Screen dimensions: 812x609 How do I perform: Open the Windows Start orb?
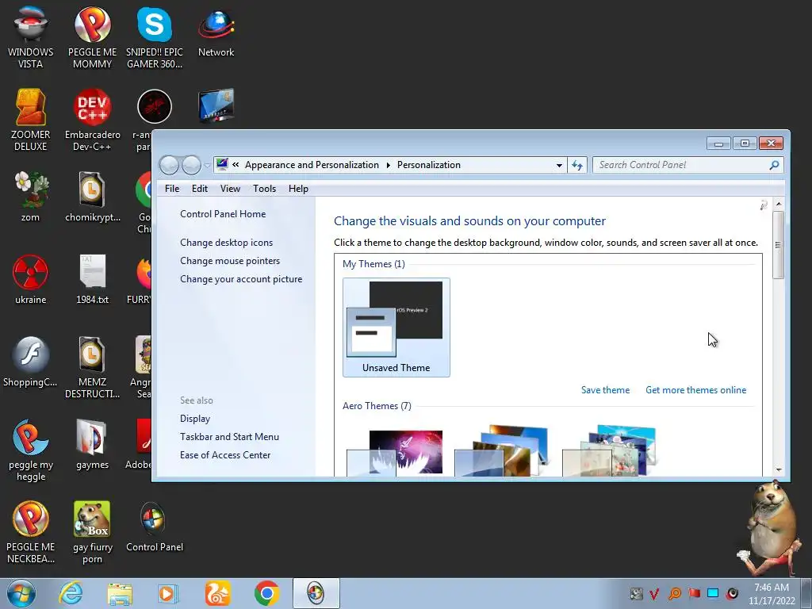click(x=21, y=593)
